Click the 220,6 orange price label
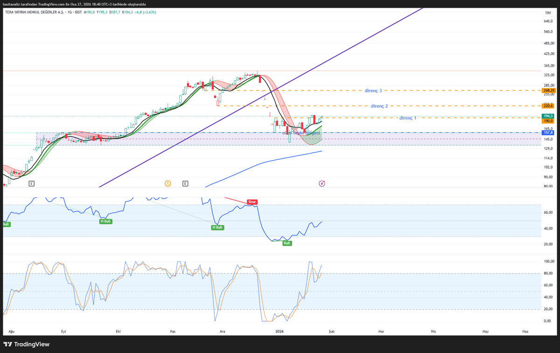 pos(548,106)
